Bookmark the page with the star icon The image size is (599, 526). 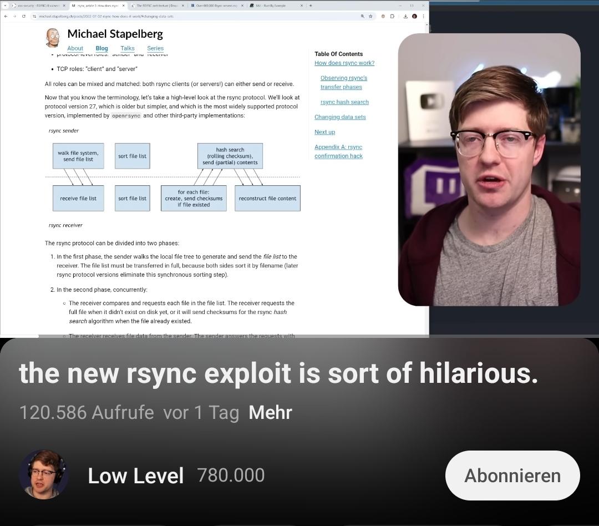370,17
